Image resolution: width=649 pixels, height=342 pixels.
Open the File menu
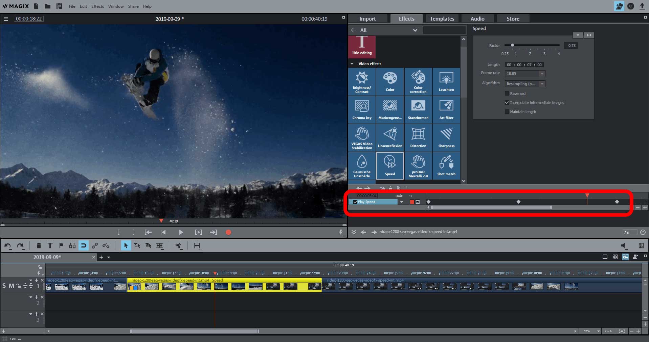pyautogui.click(x=72, y=6)
